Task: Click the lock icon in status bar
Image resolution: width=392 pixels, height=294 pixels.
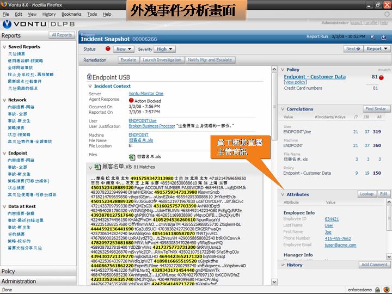Action: 377,290
